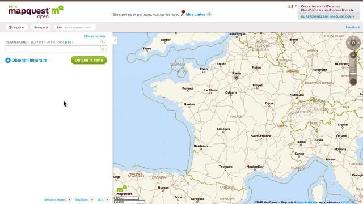The height and width of the screenshot is (204, 363).
Task: Open the French flag language selector
Action: point(292,6)
